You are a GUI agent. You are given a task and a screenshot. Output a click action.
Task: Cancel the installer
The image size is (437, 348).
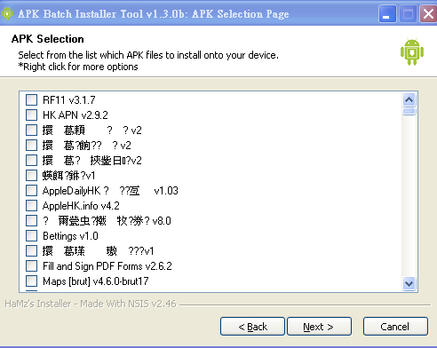395,327
